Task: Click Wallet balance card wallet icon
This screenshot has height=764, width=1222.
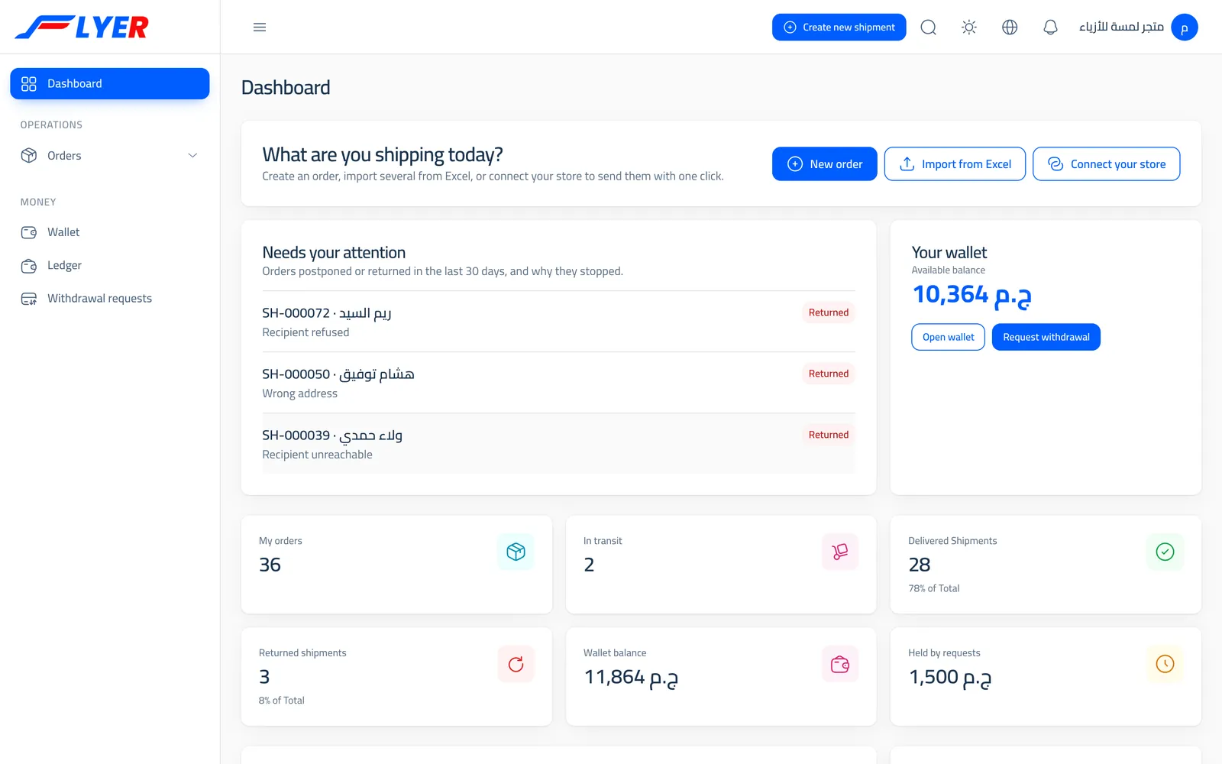Action: pyautogui.click(x=840, y=664)
